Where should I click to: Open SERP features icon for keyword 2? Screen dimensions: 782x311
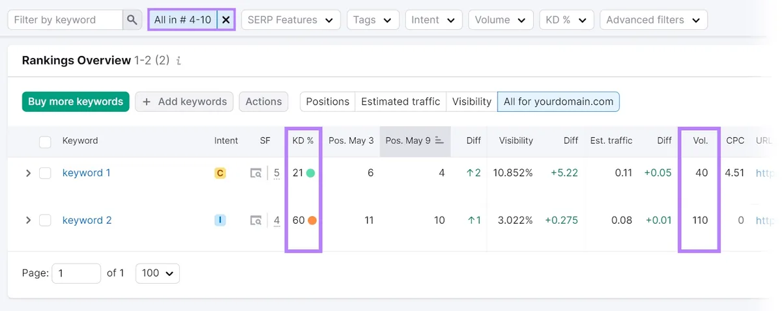[257, 221]
